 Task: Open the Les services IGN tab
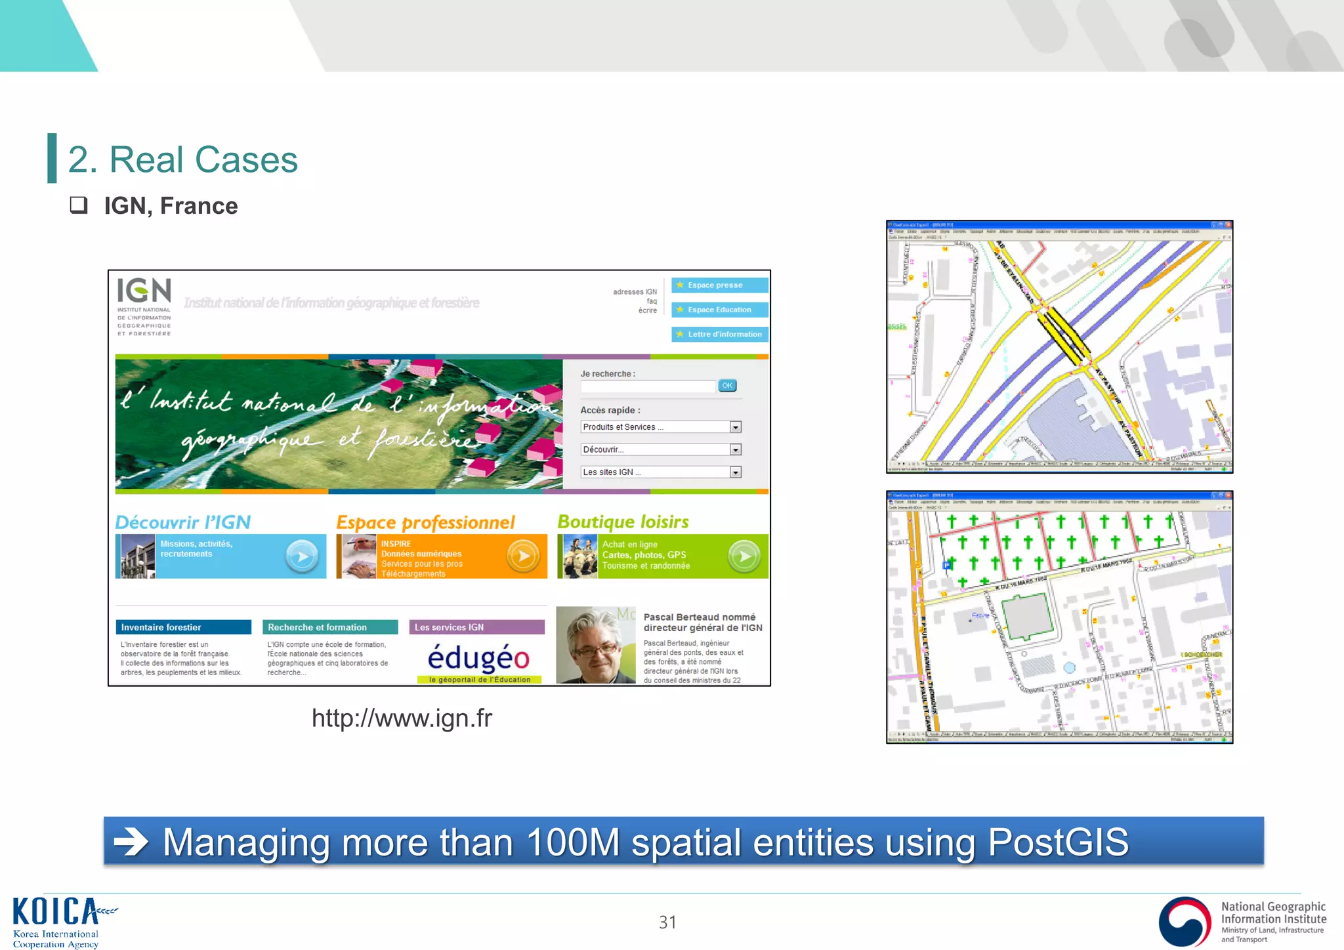coord(477,627)
